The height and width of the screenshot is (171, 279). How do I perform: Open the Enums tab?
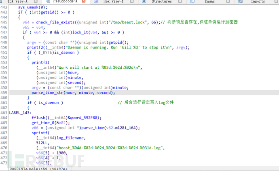point(209,2)
